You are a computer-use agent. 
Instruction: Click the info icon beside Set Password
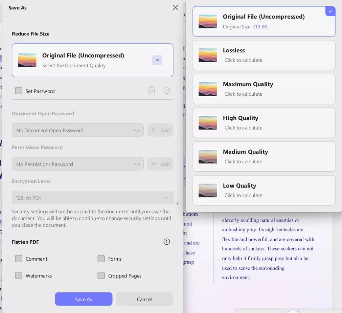(x=167, y=90)
